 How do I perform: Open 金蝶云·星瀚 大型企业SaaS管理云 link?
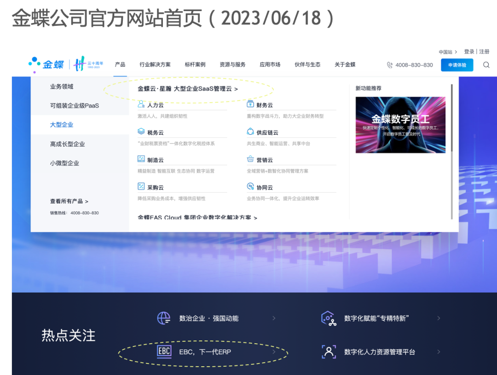click(x=188, y=89)
